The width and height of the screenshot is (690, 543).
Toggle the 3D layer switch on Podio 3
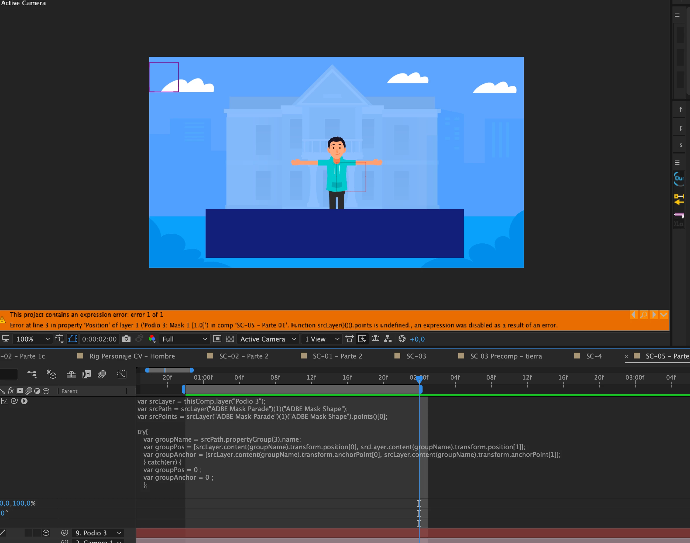click(x=46, y=533)
